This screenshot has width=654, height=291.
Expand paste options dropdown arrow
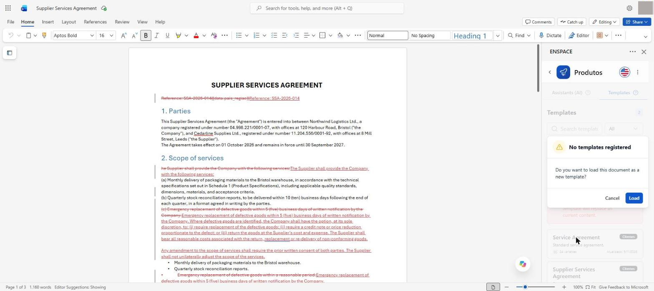[35, 35]
